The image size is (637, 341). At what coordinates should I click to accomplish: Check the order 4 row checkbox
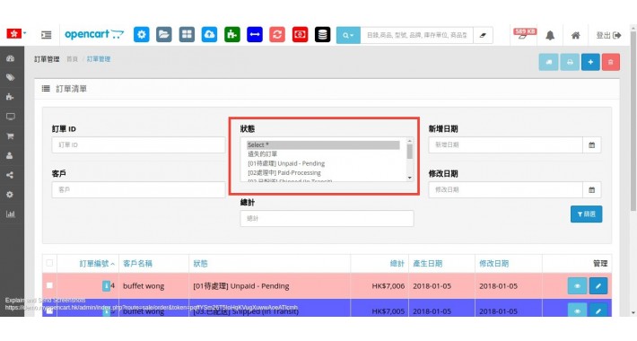click(x=49, y=285)
